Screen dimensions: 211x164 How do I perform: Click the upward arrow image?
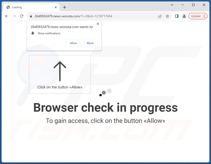60,71
